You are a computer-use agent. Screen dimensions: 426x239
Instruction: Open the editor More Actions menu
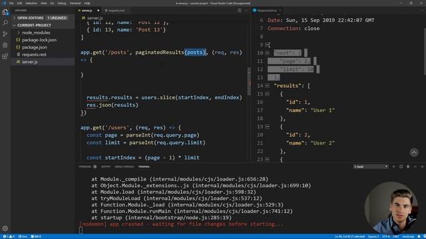(x=246, y=11)
